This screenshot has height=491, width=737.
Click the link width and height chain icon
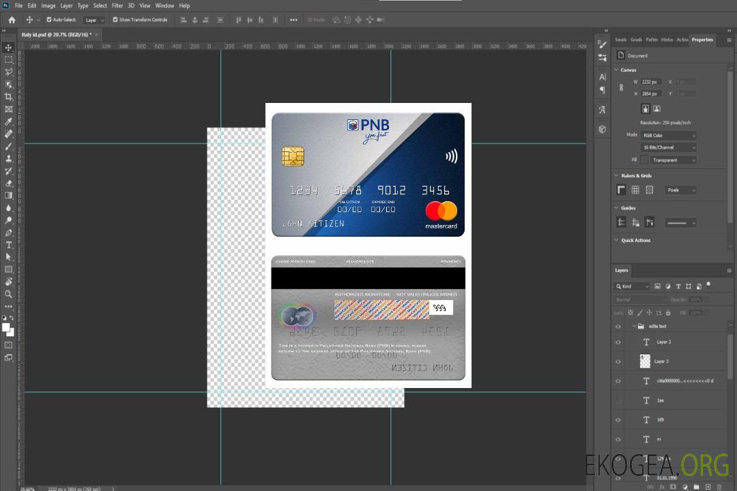click(x=621, y=87)
